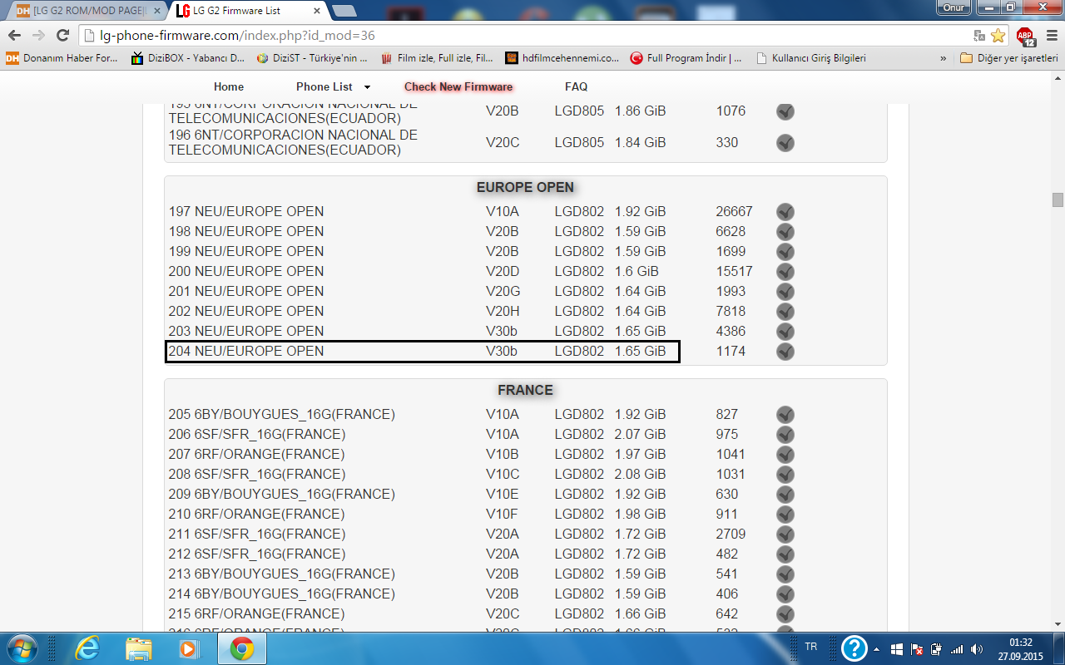Viewport: 1065px width, 665px height.
Task: Click the download count 26667
Action: [x=734, y=211]
